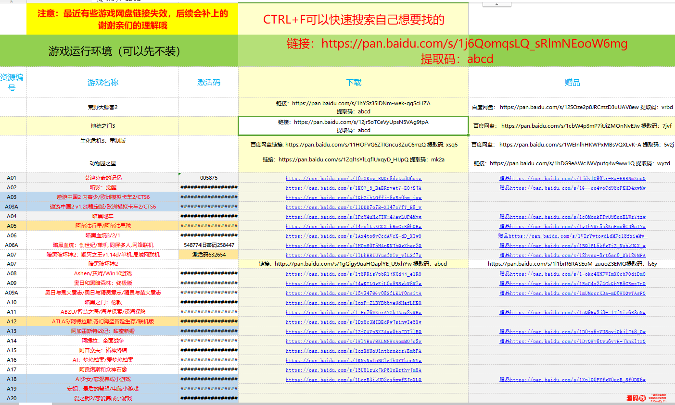Image resolution: width=675 pixels, height=405 pixels.
Task: Select the 动物园之星 download cell with mk2a
Action: (x=354, y=163)
